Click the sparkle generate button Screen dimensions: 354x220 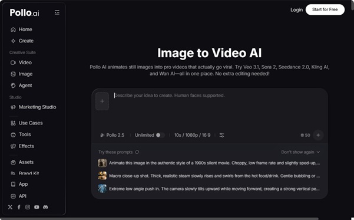(x=318, y=135)
